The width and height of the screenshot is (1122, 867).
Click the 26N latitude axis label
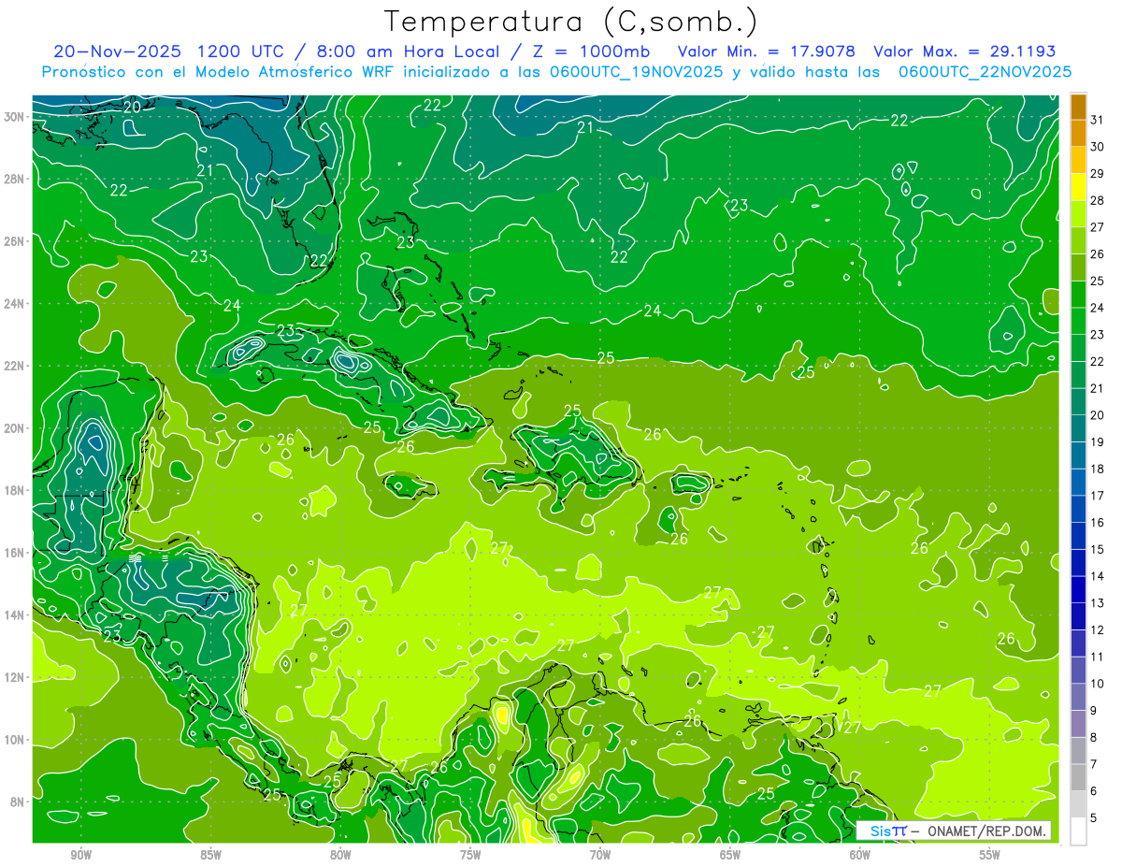point(14,241)
